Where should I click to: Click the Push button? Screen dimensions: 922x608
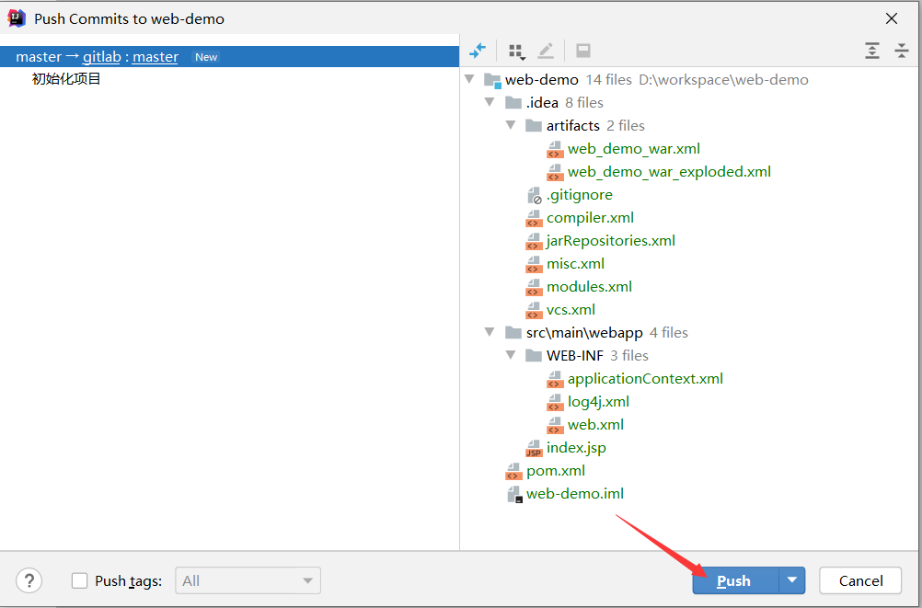tap(735, 580)
